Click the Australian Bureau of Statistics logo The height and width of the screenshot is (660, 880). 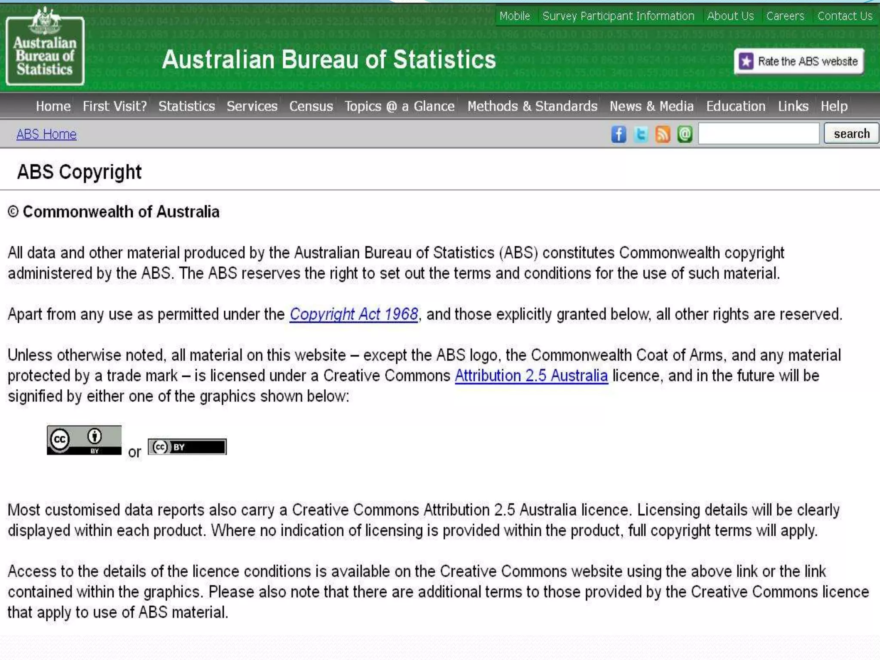point(45,46)
